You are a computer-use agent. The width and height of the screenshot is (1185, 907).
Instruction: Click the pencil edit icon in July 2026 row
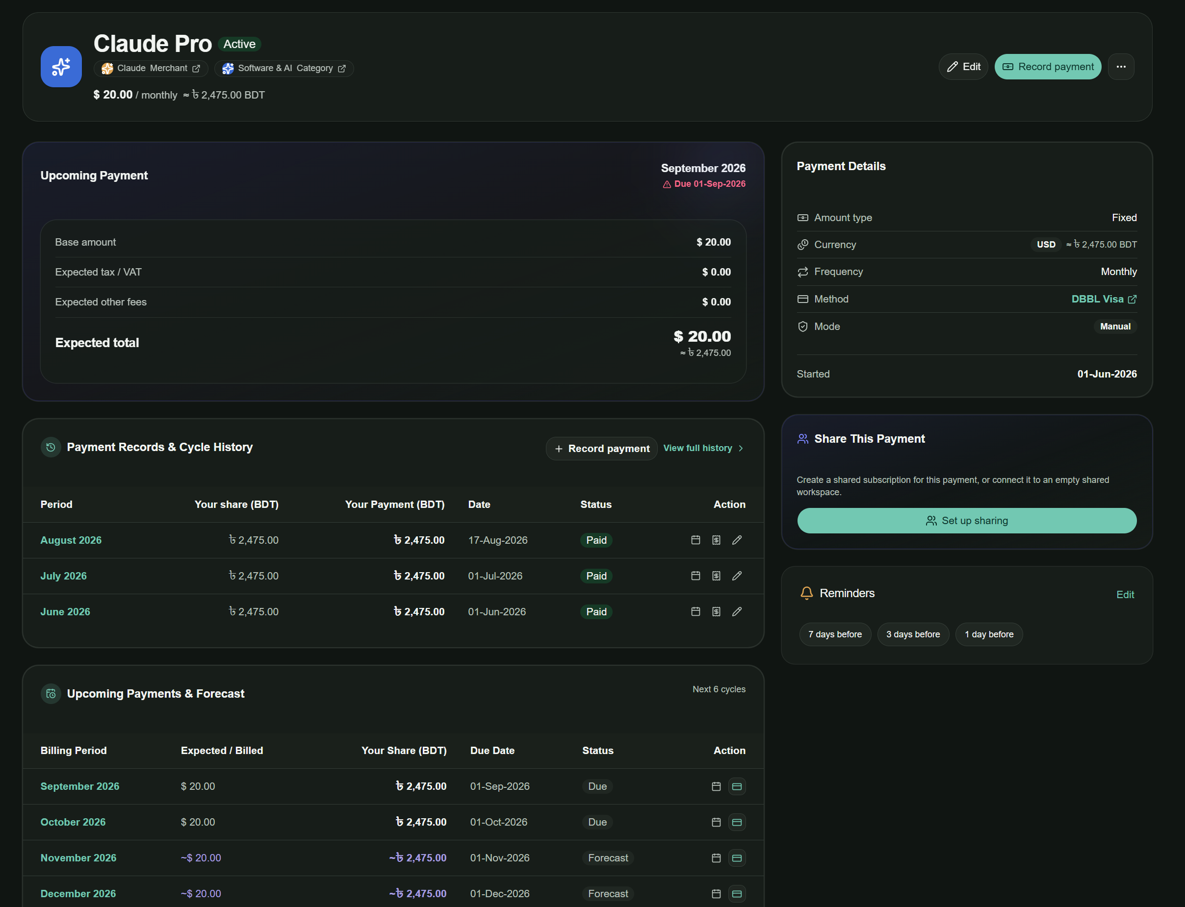pyautogui.click(x=737, y=576)
